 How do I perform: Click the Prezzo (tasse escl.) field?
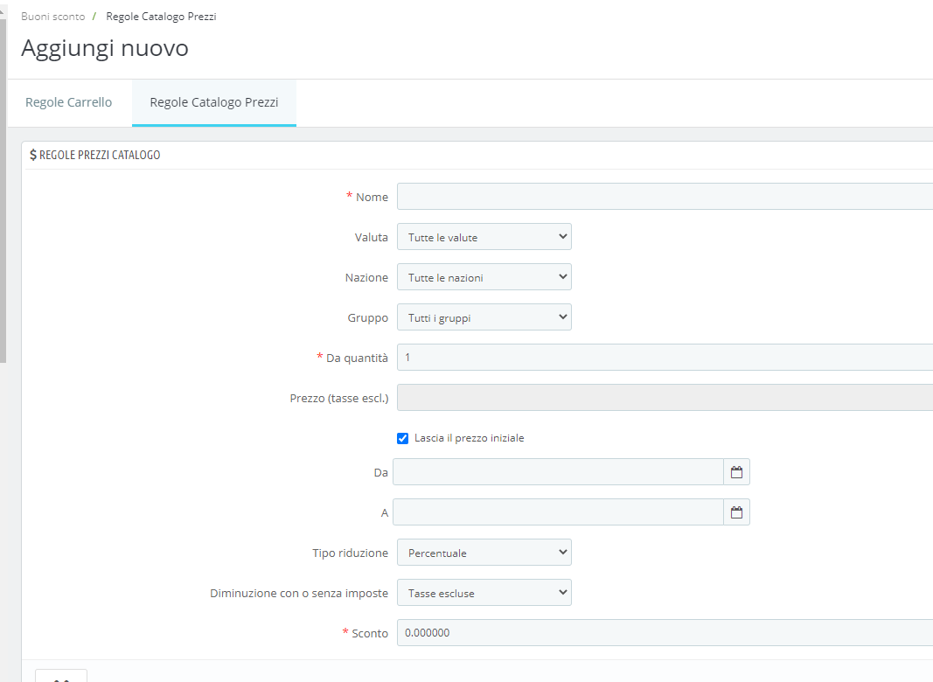(x=665, y=398)
